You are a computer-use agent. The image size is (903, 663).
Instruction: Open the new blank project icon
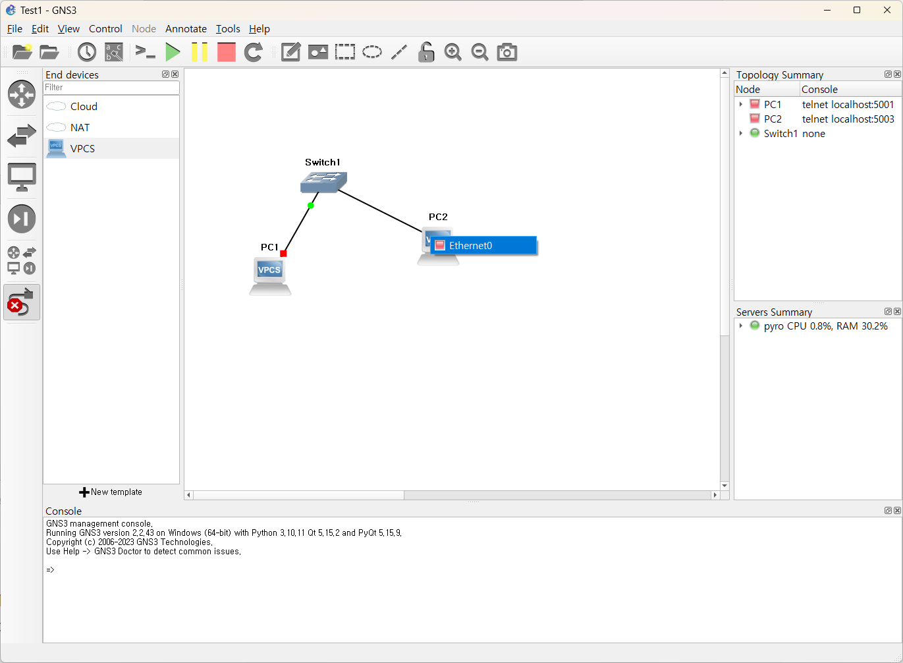(22, 52)
